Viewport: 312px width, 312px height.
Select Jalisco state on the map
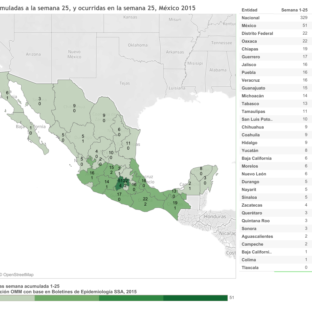90,176
